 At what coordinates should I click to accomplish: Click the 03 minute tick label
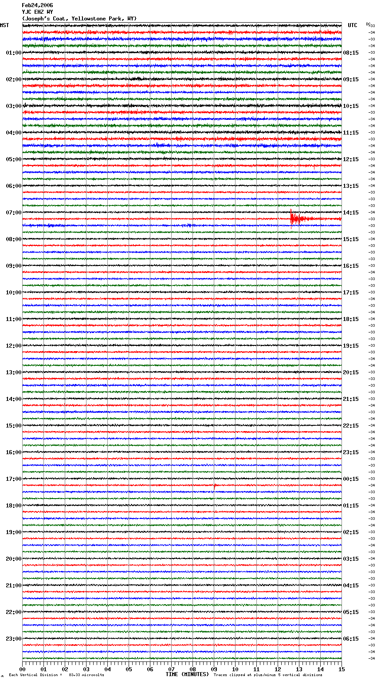[x=86, y=669]
